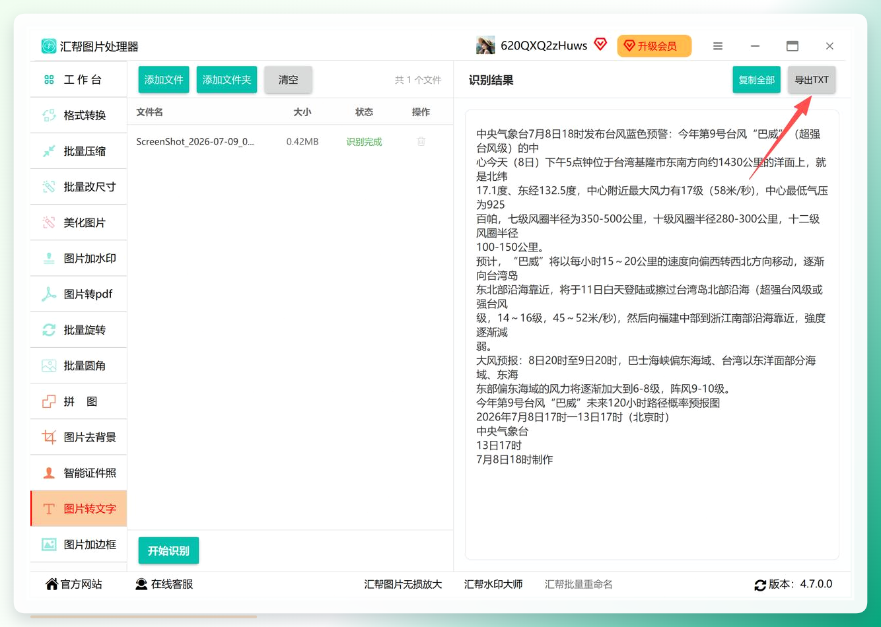Open the 拼图 collage icon
The height and width of the screenshot is (627, 881).
(x=49, y=401)
